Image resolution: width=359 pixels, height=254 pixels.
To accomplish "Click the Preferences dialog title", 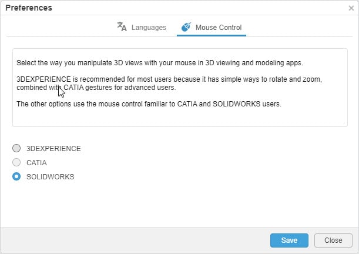I will click(x=29, y=8).
